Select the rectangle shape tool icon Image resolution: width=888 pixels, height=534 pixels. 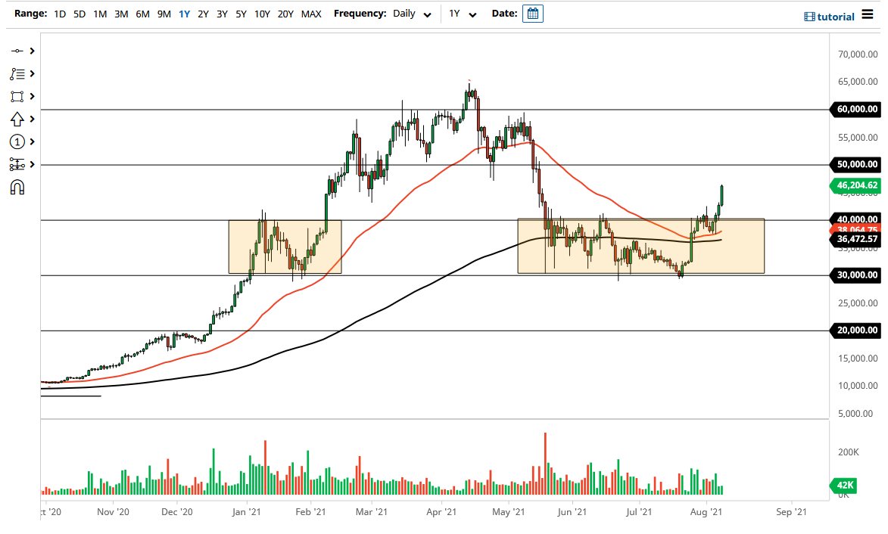point(17,96)
